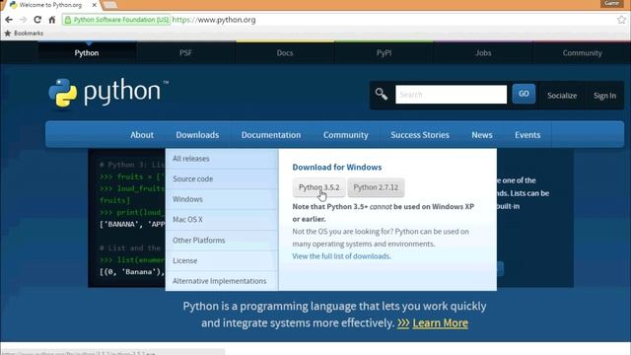Open the Downloads menu

pos(197,135)
